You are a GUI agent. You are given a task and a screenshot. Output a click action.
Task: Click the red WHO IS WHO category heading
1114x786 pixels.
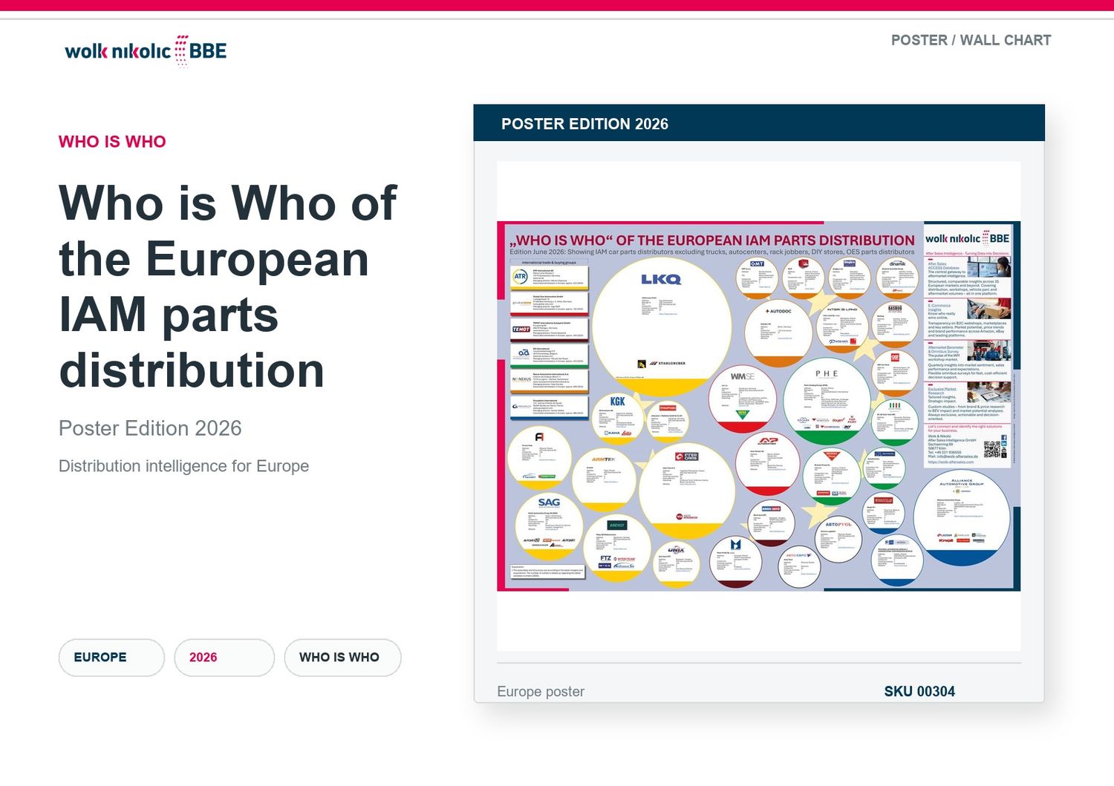click(112, 142)
